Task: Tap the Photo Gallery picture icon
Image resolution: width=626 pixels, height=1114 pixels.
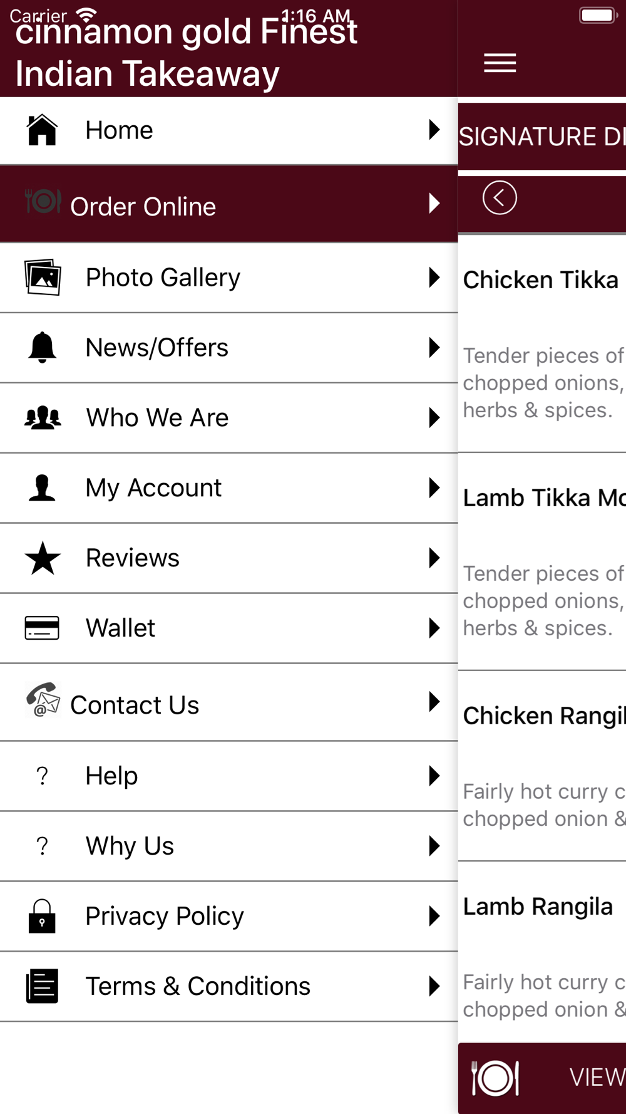Action: click(x=43, y=277)
